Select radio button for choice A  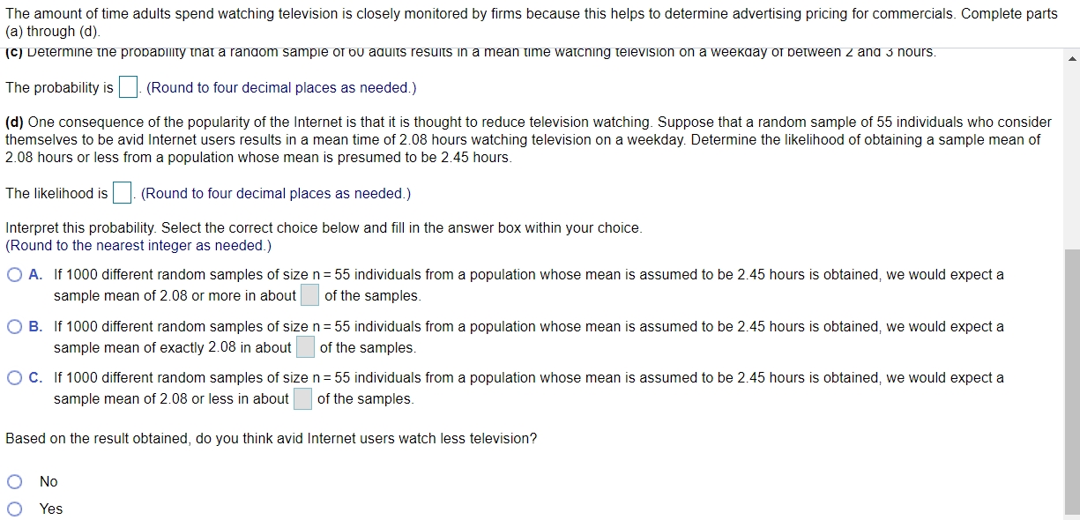click(14, 274)
